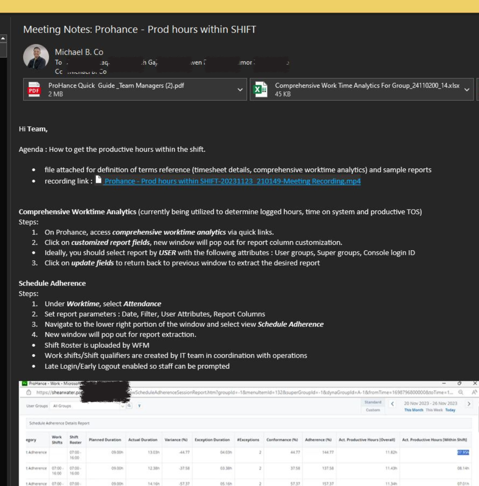Image resolution: width=479 pixels, height=486 pixels.
Task: Click the Schedule Adherence heading in email body
Action: point(52,283)
